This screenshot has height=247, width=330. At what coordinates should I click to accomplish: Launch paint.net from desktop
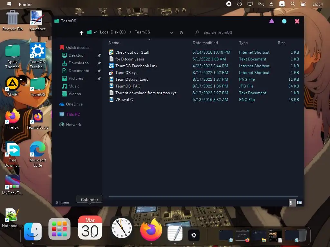37,20
